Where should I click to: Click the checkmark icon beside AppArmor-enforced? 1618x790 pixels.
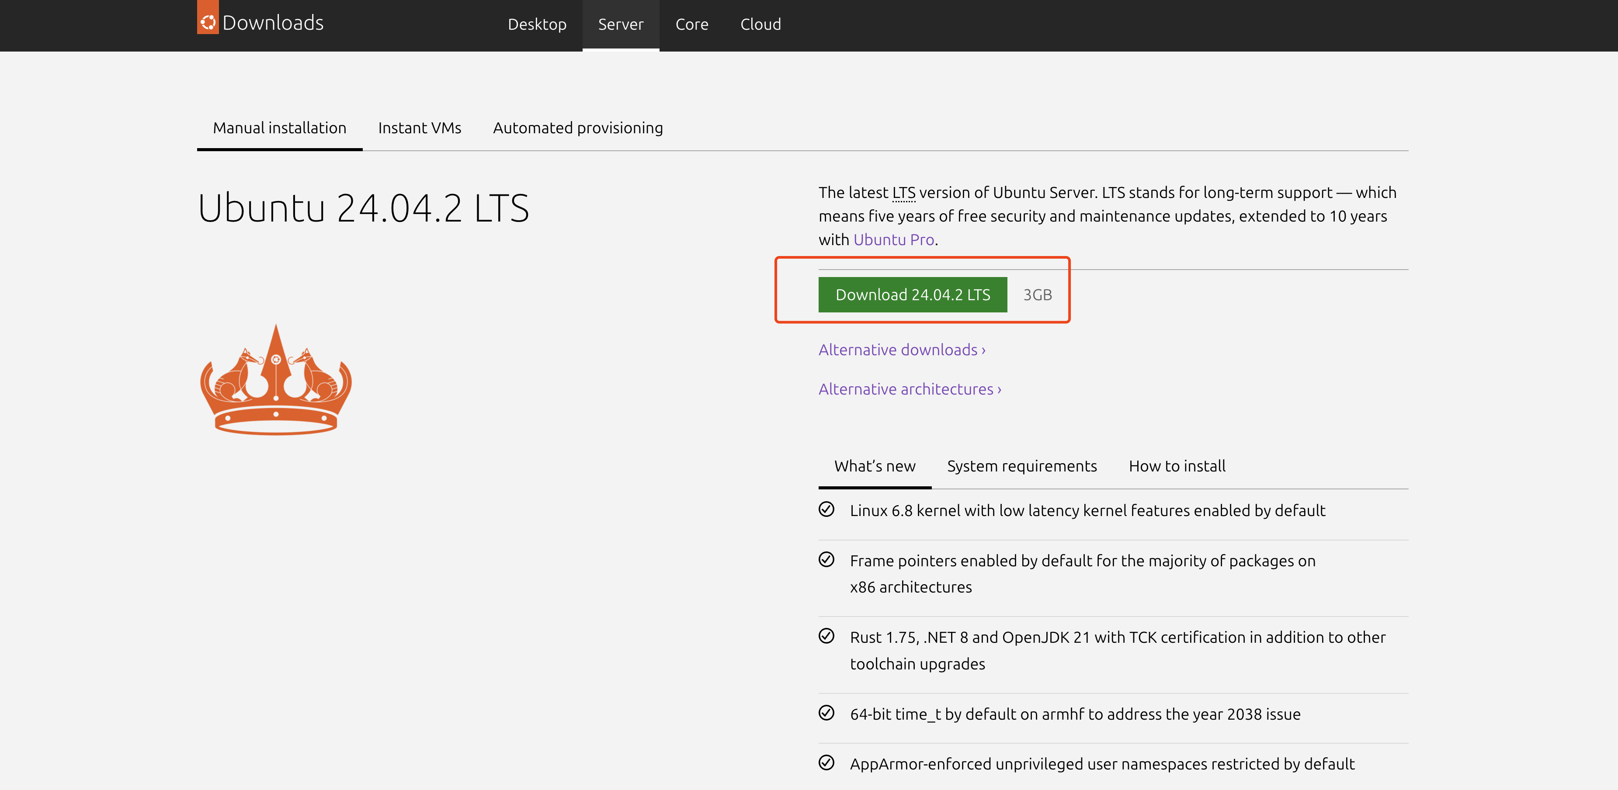point(826,762)
